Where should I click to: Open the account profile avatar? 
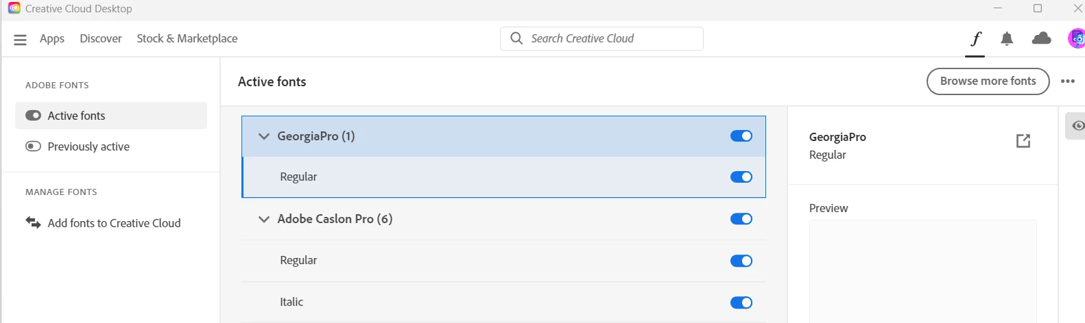click(1077, 38)
